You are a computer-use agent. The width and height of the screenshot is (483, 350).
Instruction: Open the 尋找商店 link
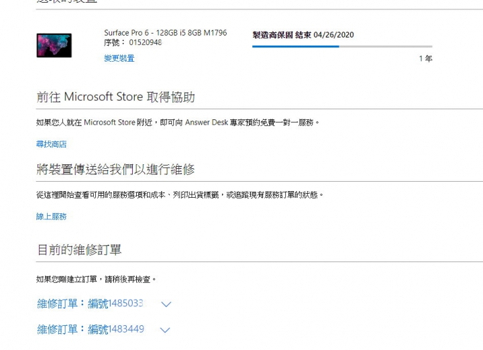coord(52,144)
